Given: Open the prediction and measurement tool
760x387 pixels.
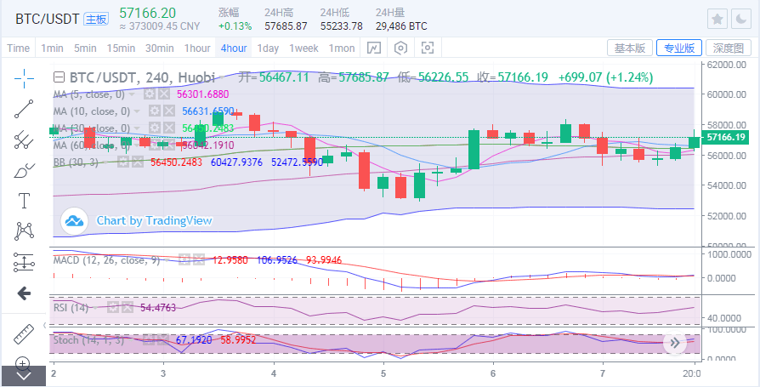Looking at the screenshot, I should click(x=23, y=262).
